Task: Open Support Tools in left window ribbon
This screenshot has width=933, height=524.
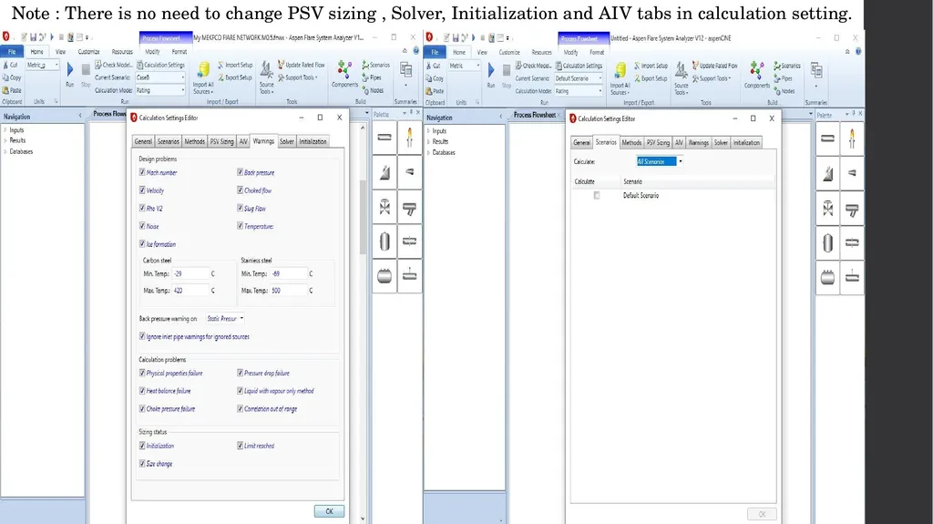Action: click(x=298, y=77)
